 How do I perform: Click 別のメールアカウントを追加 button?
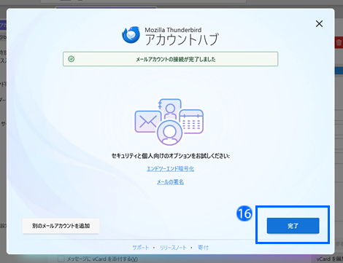[x=61, y=226]
